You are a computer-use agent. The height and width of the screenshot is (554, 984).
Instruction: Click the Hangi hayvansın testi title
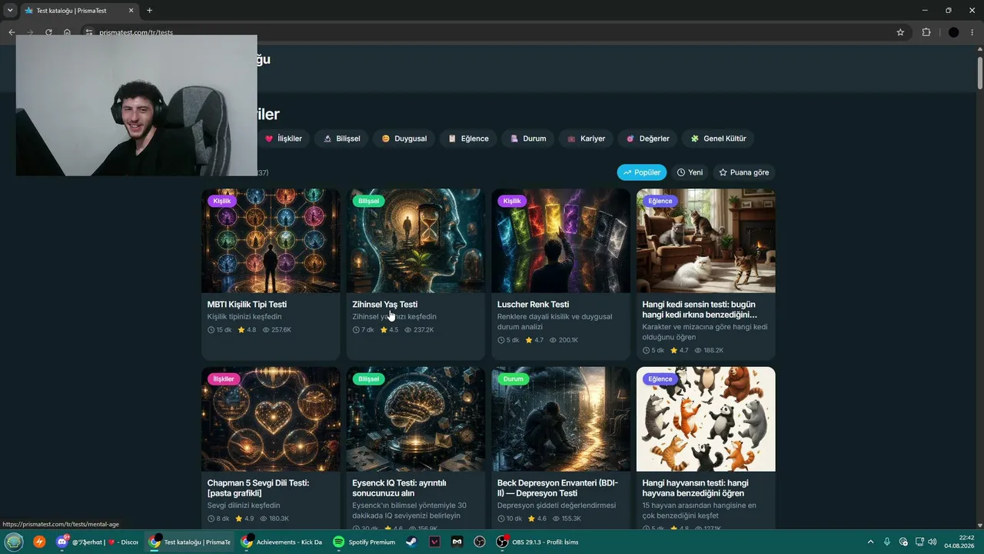coord(696,488)
